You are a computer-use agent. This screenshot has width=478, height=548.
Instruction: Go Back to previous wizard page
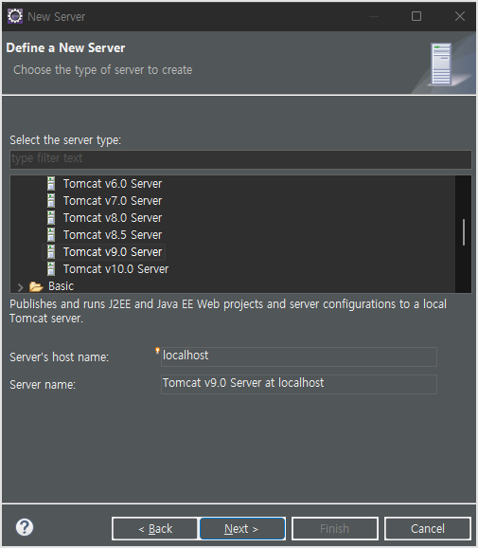[154, 528]
